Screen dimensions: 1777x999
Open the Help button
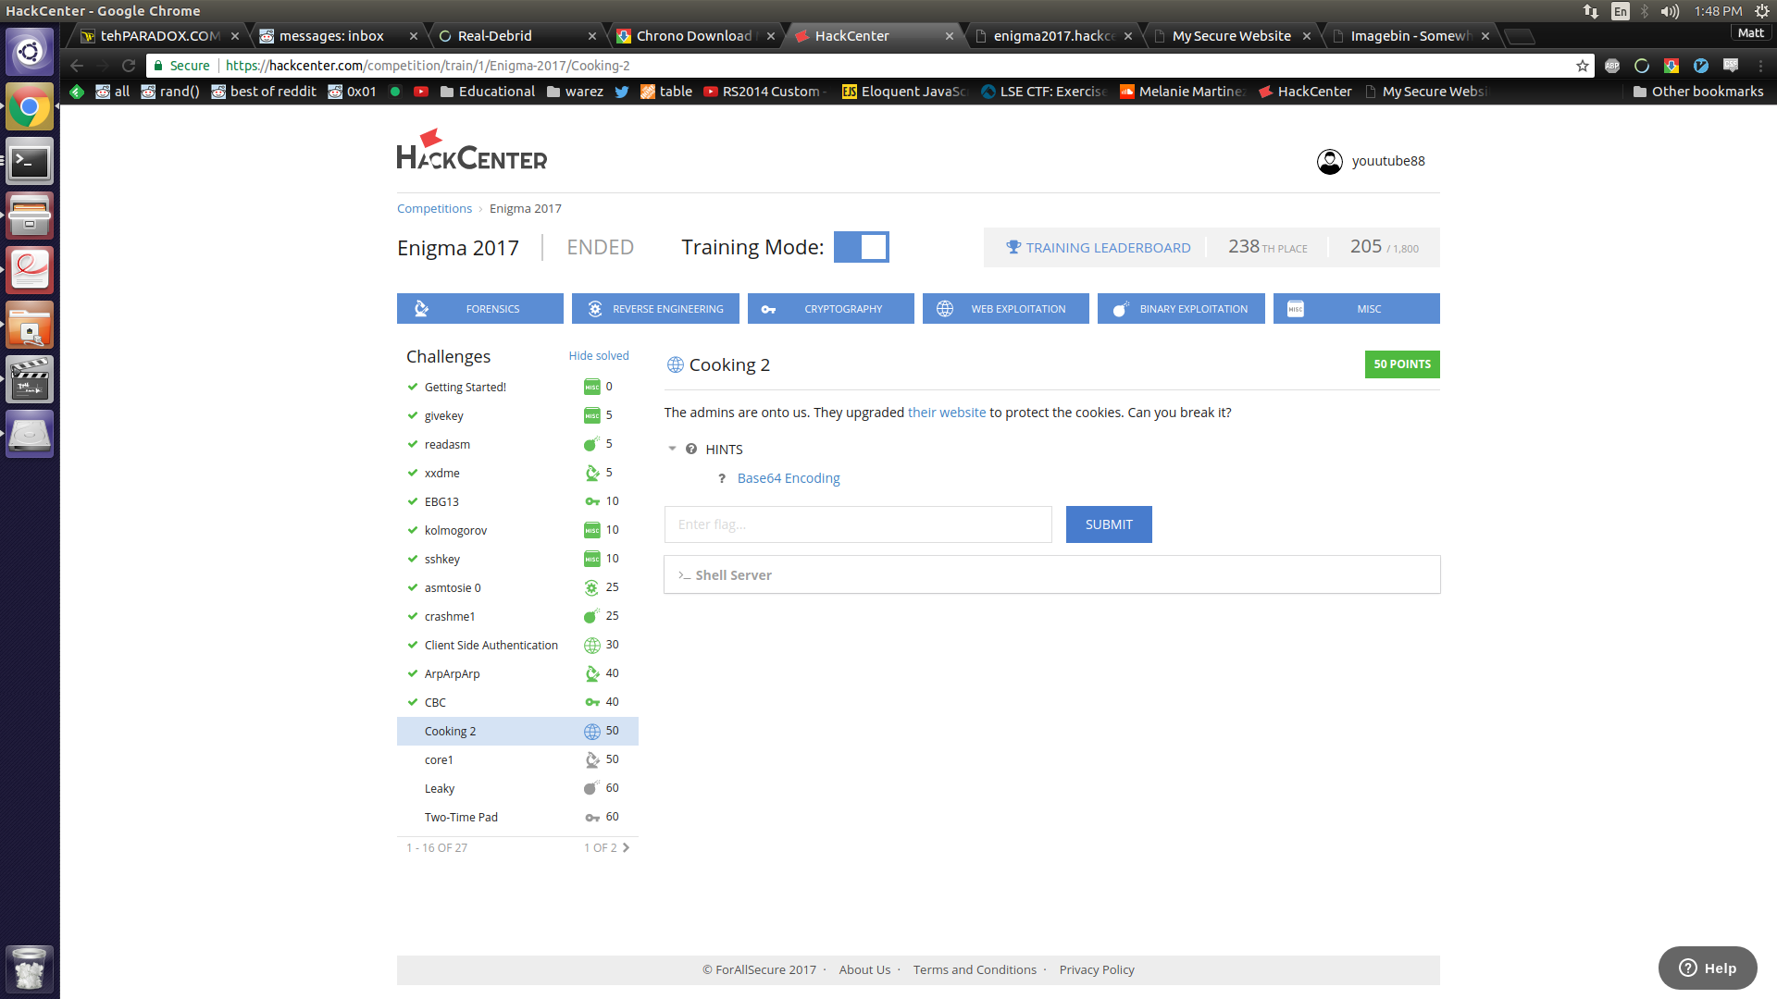click(1708, 968)
